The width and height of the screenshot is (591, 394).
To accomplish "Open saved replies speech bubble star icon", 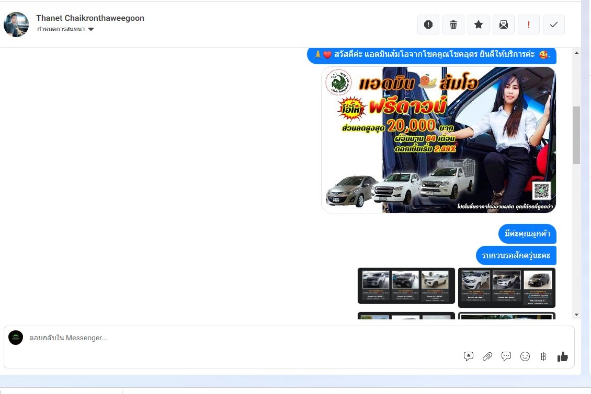I will point(469,356).
